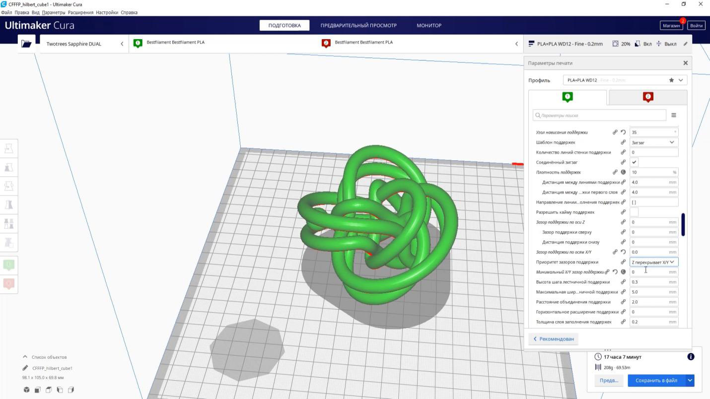This screenshot has height=399, width=710.
Task: Toggle the connected zigzag checkbox
Action: point(634,162)
